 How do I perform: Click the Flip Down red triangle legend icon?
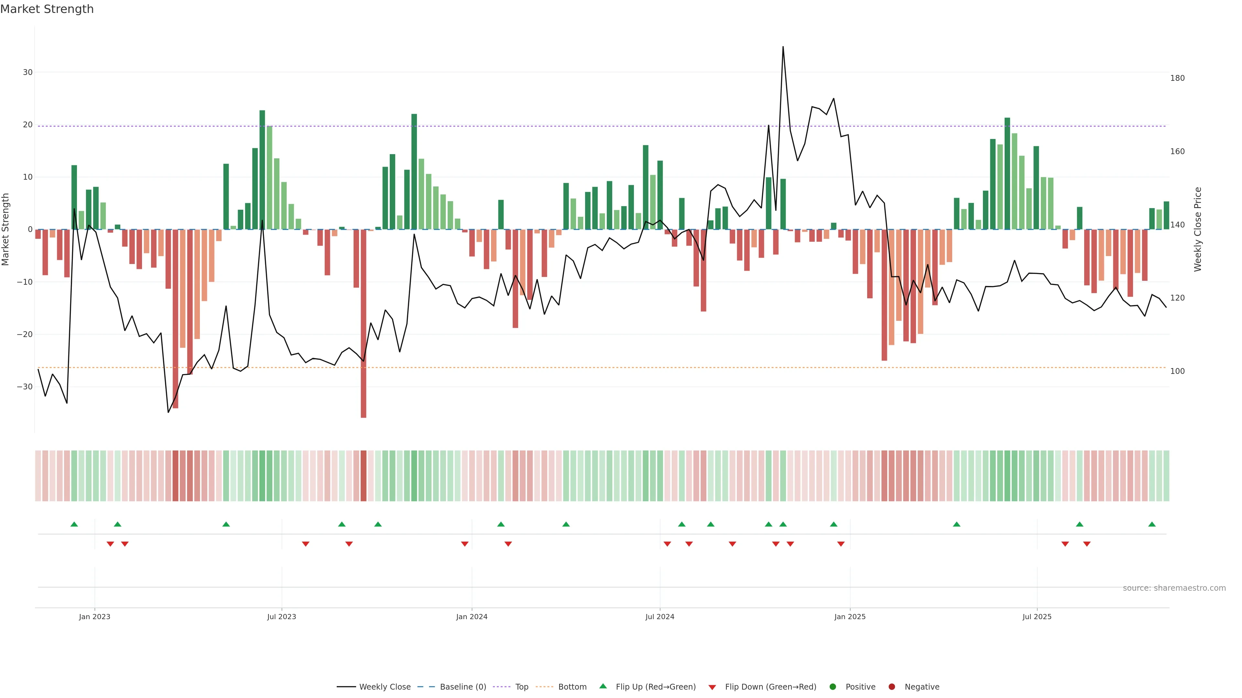(712, 687)
